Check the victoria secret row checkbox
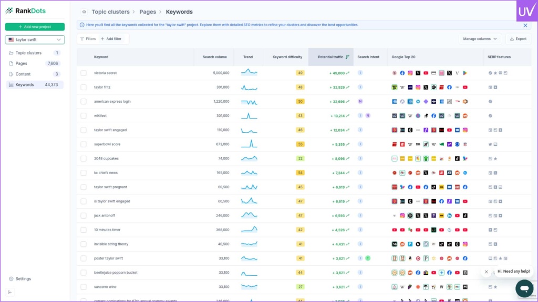Viewport: 538px width, 302px height. pyautogui.click(x=84, y=73)
